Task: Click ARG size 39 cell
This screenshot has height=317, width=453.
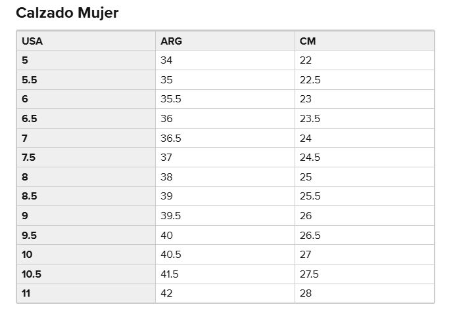Action: (x=225, y=196)
